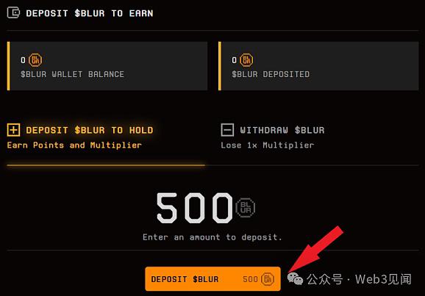Select the $BLUR Deposited card
425x296 pixels.
[x=318, y=66]
